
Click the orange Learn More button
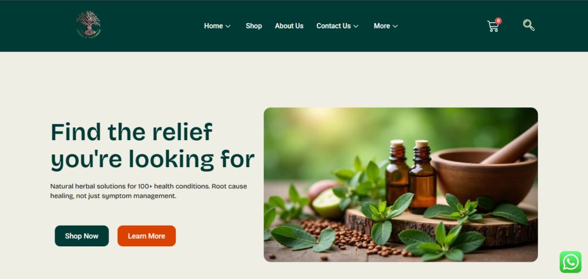(x=146, y=236)
